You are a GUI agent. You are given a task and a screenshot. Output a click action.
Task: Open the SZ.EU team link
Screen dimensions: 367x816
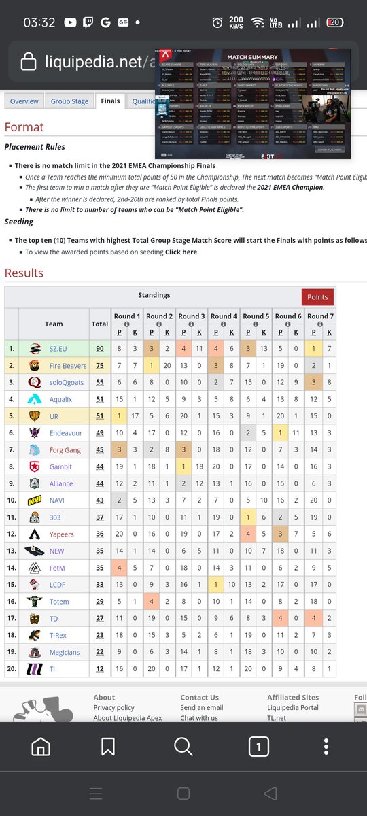point(58,348)
